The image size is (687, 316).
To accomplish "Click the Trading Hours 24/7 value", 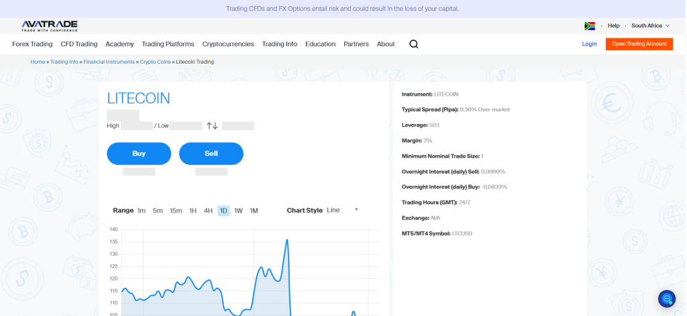I will pyautogui.click(x=465, y=203).
